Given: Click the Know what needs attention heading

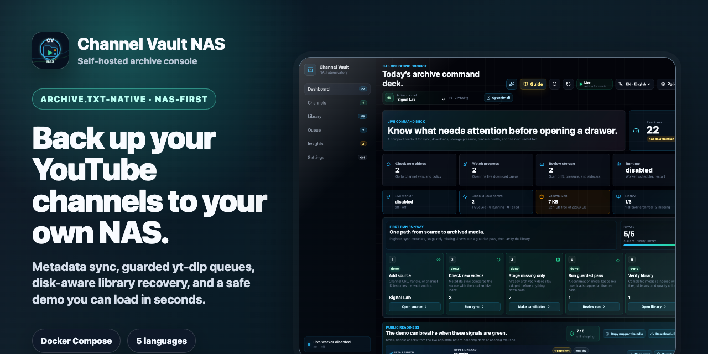Looking at the screenshot, I should 502,131.
